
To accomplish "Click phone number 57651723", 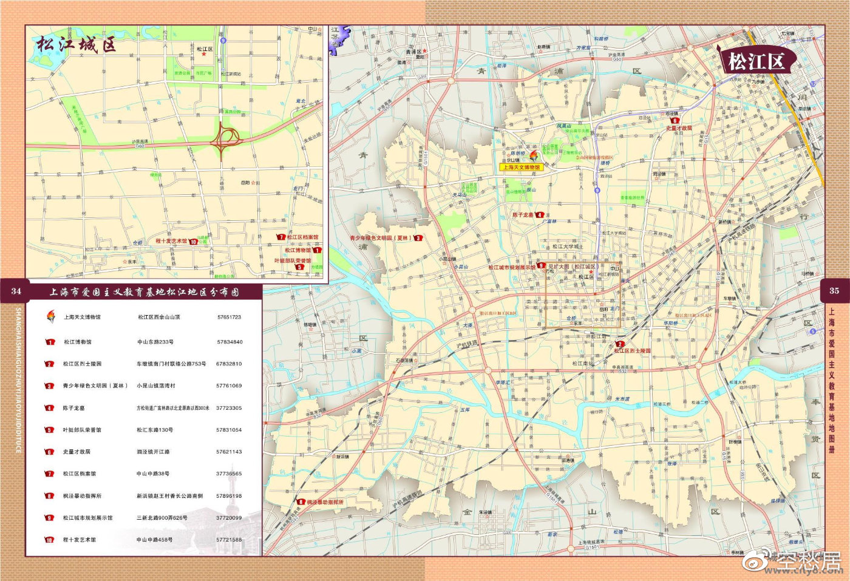I will [229, 317].
